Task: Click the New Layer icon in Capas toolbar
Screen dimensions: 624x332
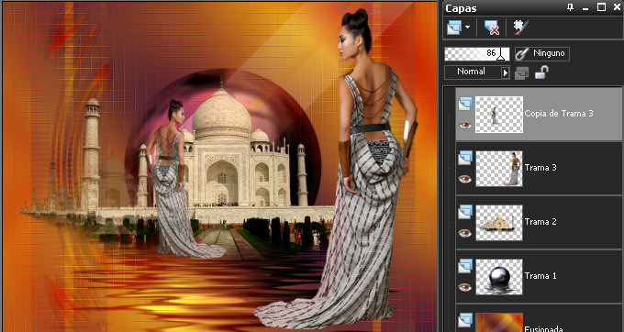Action: pos(453,28)
